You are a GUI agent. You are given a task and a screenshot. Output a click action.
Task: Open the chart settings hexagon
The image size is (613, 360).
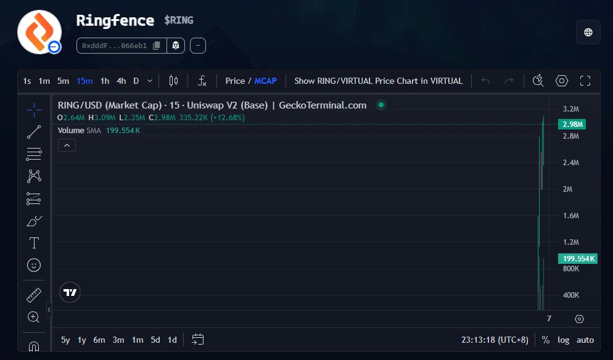561,80
